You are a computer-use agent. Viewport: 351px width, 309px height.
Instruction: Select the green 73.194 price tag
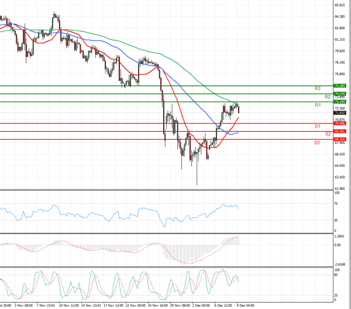click(x=340, y=102)
